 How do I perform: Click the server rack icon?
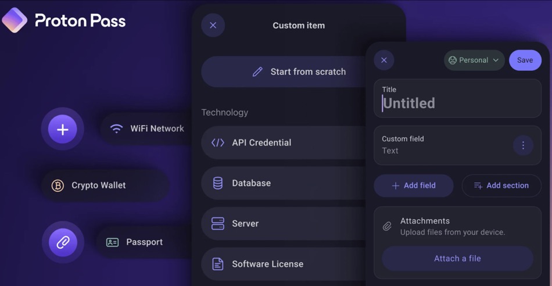[x=217, y=224]
